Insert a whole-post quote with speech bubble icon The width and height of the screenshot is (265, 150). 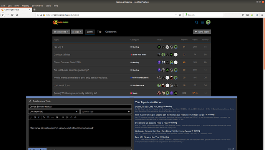pyautogui.click(x=31, y=117)
